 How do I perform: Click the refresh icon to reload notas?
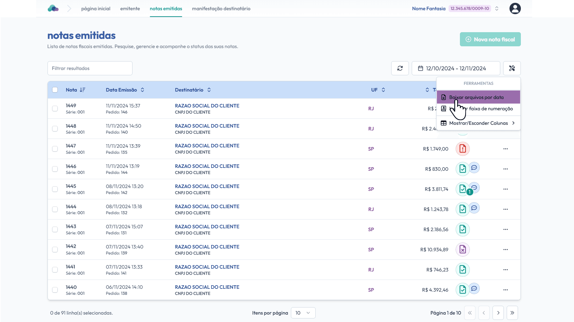point(400,68)
